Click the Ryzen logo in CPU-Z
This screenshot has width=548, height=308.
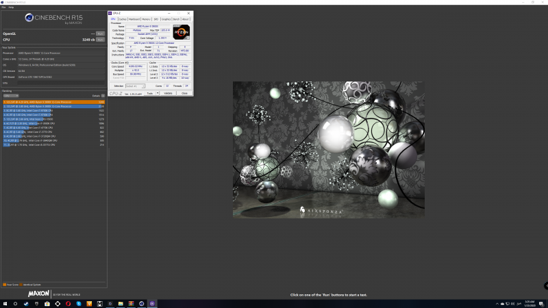[x=182, y=31]
